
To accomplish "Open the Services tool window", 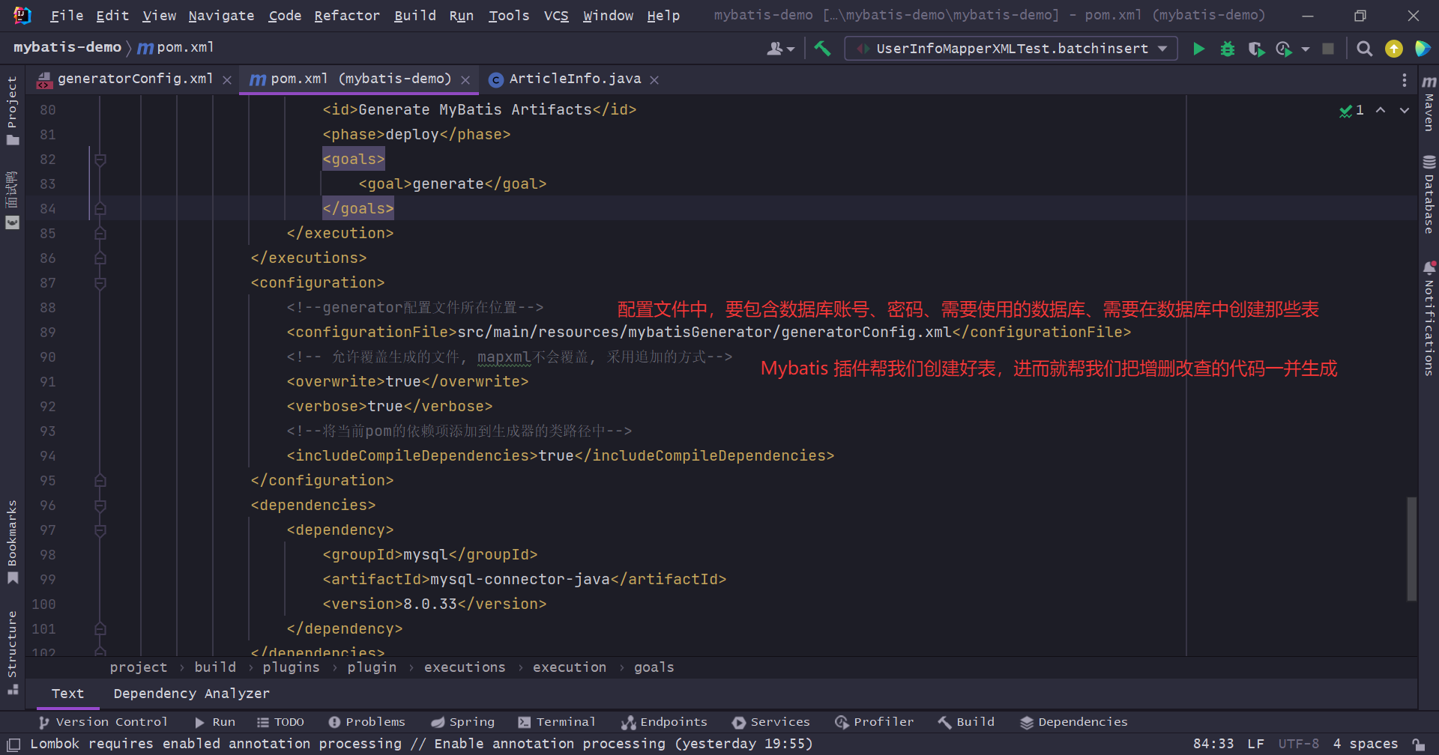I will click(771, 722).
